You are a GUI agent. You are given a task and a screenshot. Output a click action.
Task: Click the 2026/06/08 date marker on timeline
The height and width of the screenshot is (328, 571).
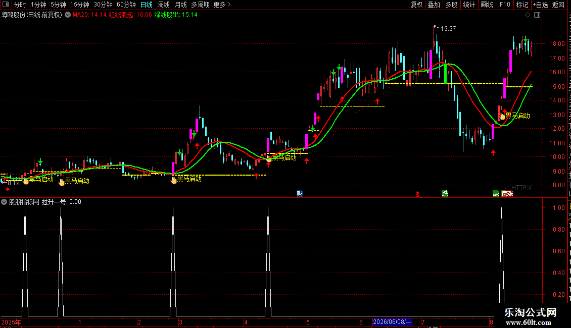(x=392, y=322)
